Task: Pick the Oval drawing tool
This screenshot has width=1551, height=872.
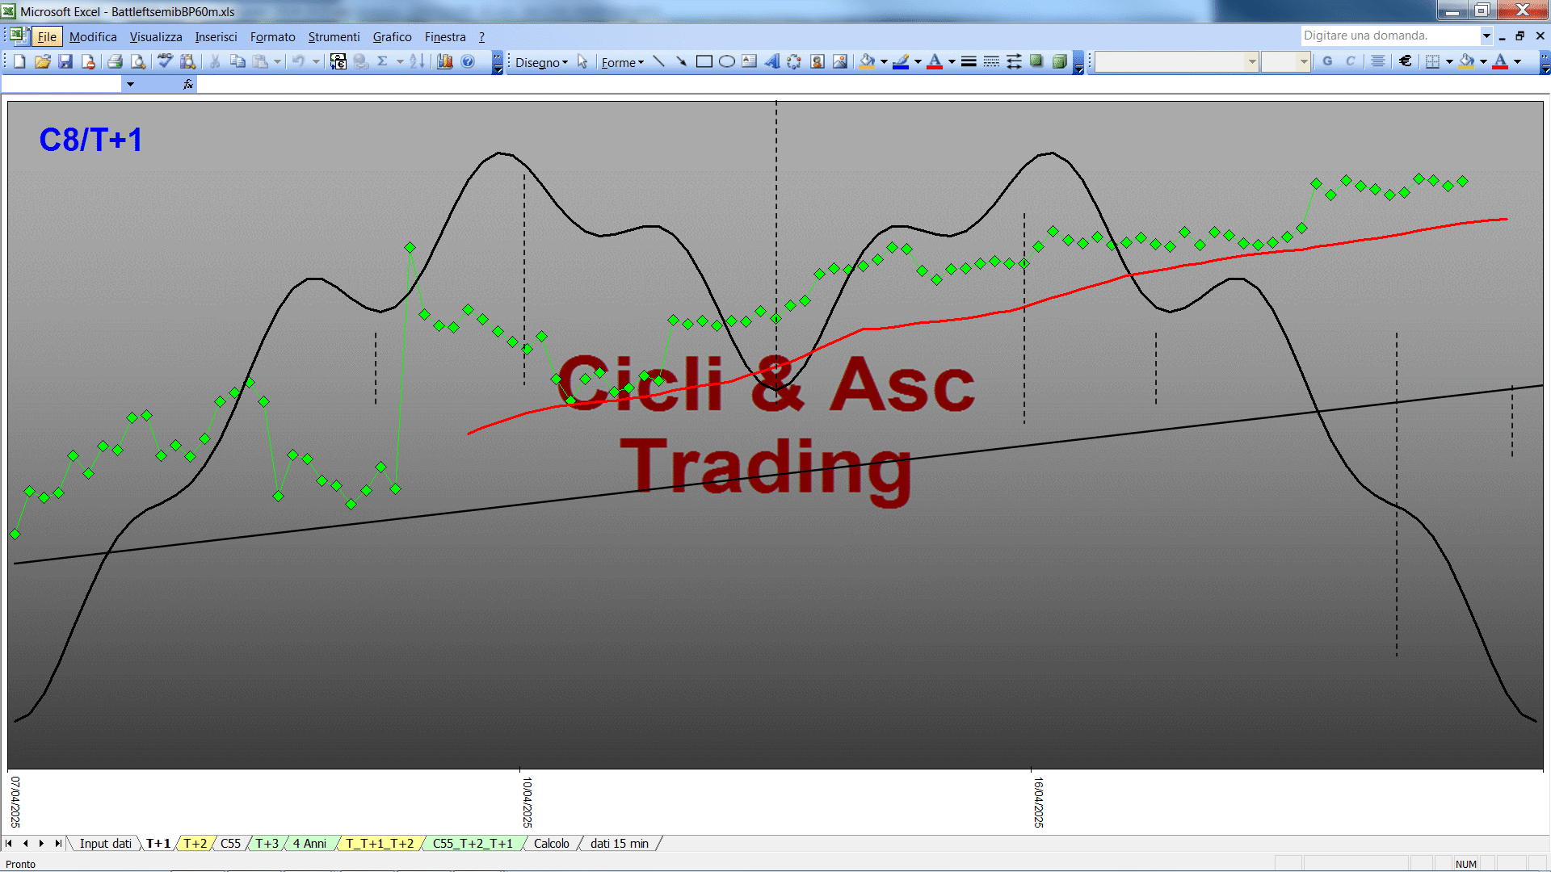Action: pos(727,61)
